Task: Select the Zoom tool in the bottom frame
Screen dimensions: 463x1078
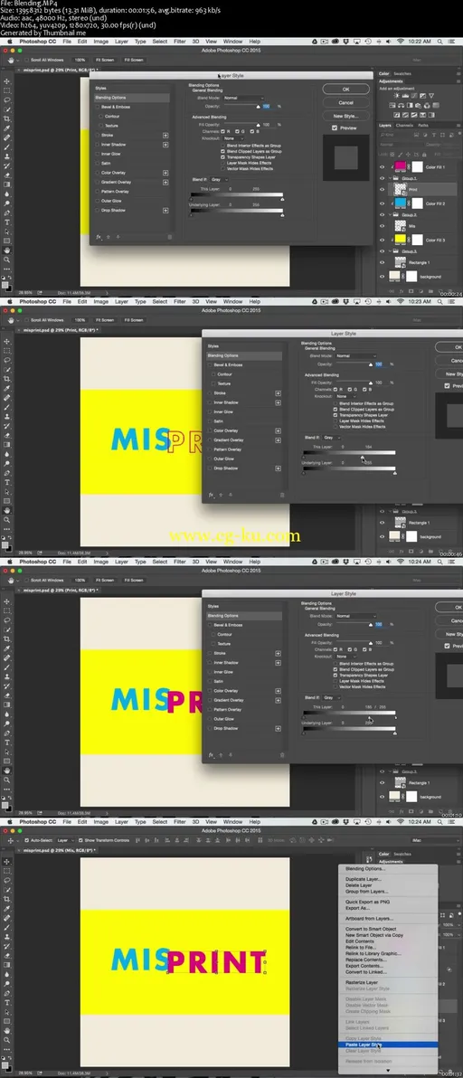Action: pyautogui.click(x=7, y=1039)
